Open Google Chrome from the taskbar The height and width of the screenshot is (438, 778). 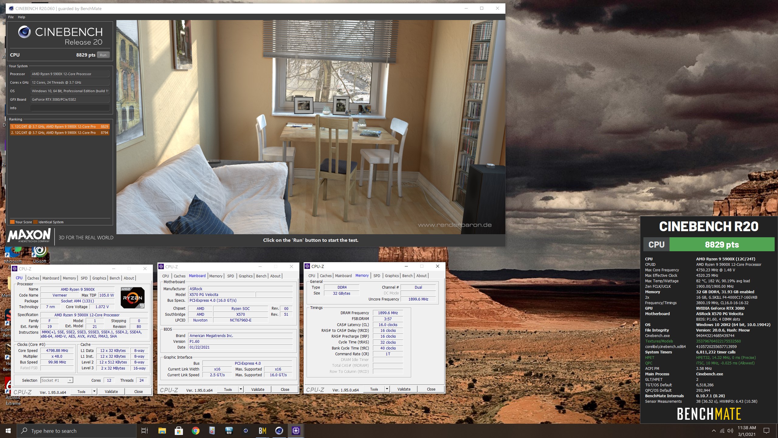(195, 431)
